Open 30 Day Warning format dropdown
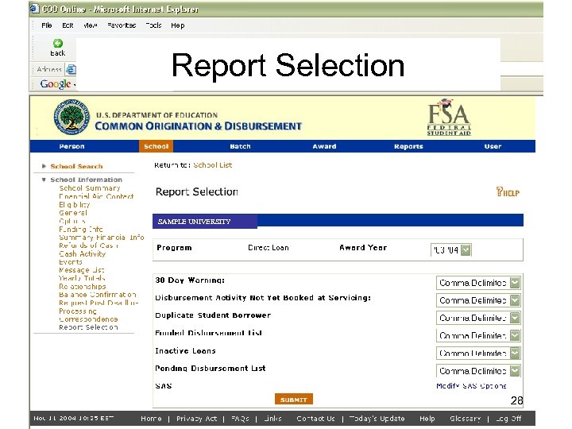Screen dimensions: 572x429 click(478, 283)
